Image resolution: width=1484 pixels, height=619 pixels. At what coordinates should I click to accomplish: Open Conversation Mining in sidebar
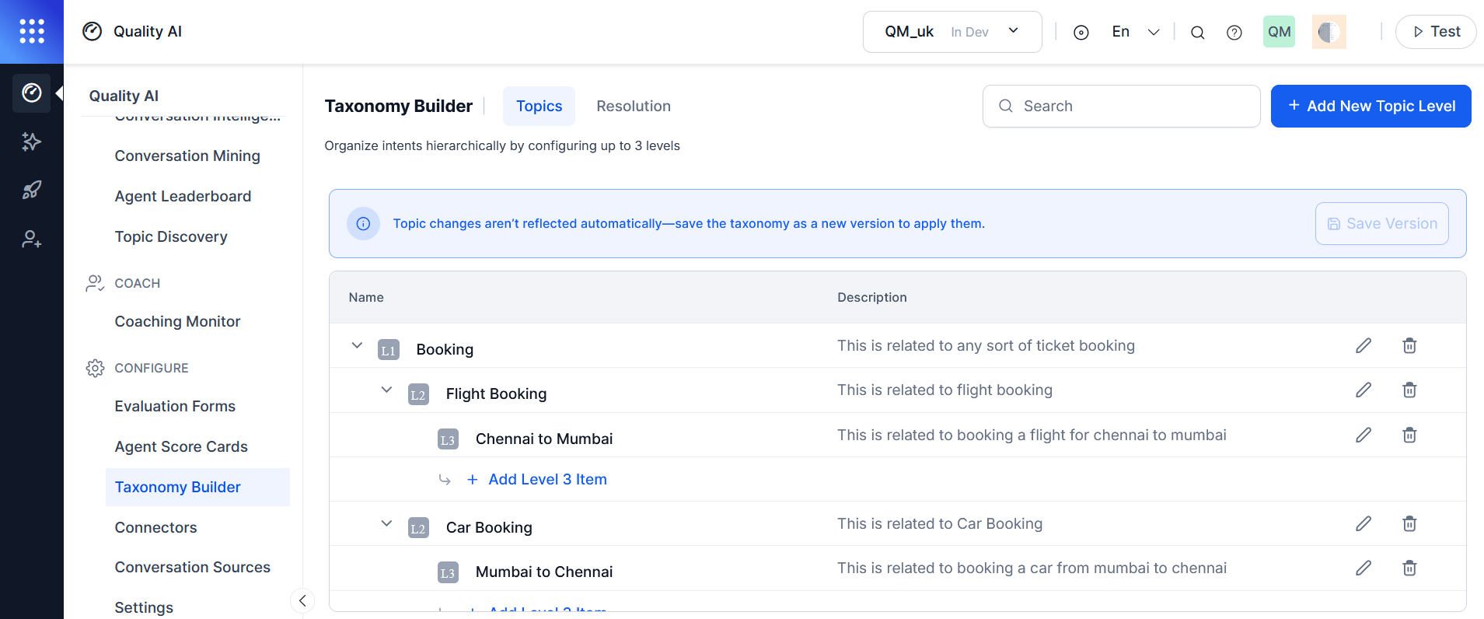[187, 156]
